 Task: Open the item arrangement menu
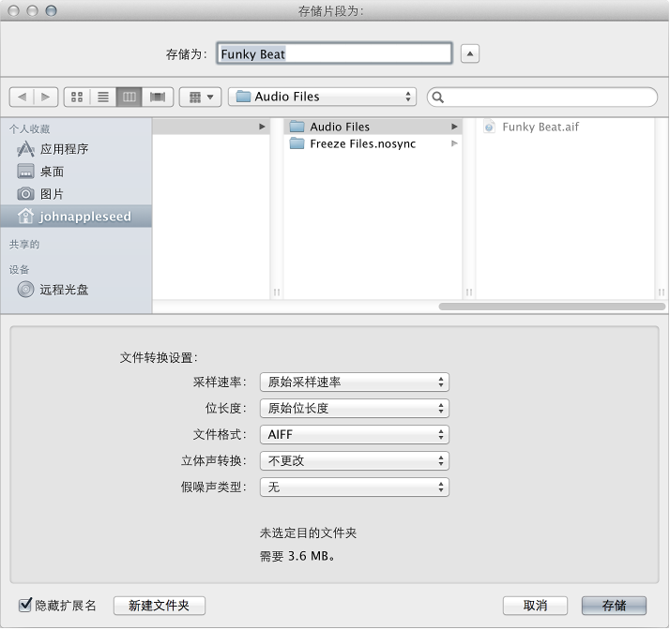[x=201, y=97]
